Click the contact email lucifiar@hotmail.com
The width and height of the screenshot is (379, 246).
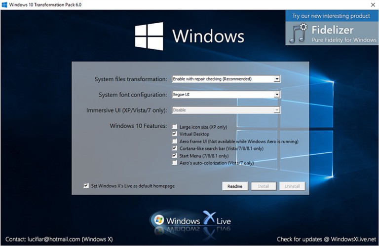click(54, 239)
